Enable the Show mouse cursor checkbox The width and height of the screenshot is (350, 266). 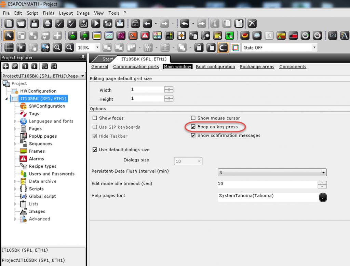coord(193,118)
